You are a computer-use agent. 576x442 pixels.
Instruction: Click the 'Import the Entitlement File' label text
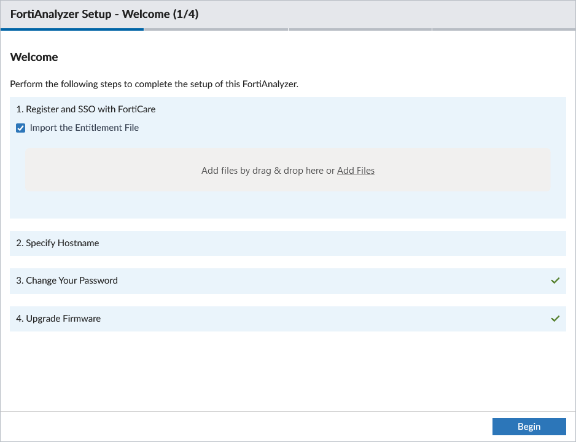point(84,128)
